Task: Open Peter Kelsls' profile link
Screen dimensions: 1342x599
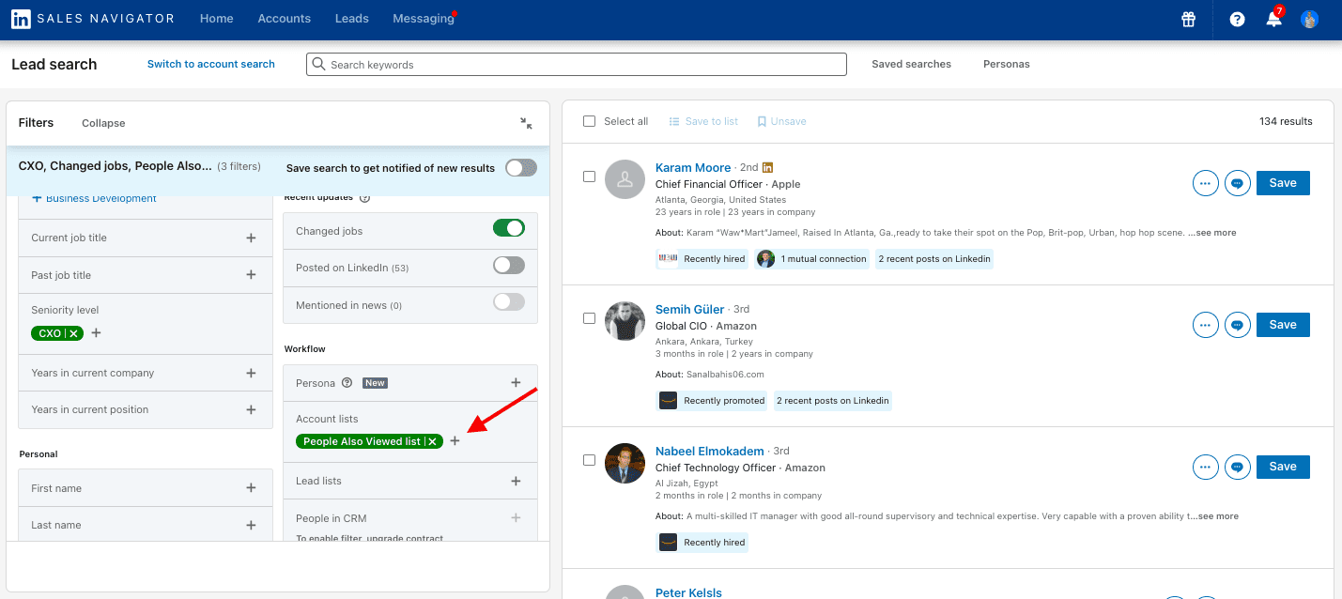Action: (688, 592)
